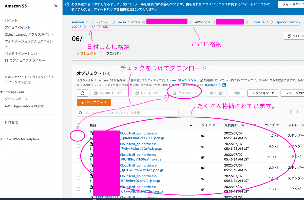Toggle the select-all objects checkbox in the header
Image resolution: width=304 pixels, height=200 pixels.
point(79,125)
